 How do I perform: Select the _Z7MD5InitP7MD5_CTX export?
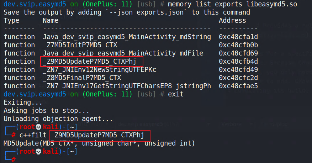tap(80, 45)
